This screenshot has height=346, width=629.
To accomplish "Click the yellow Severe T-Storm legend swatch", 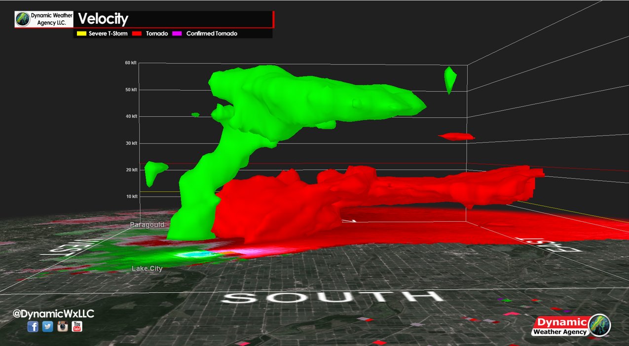I will [80, 34].
